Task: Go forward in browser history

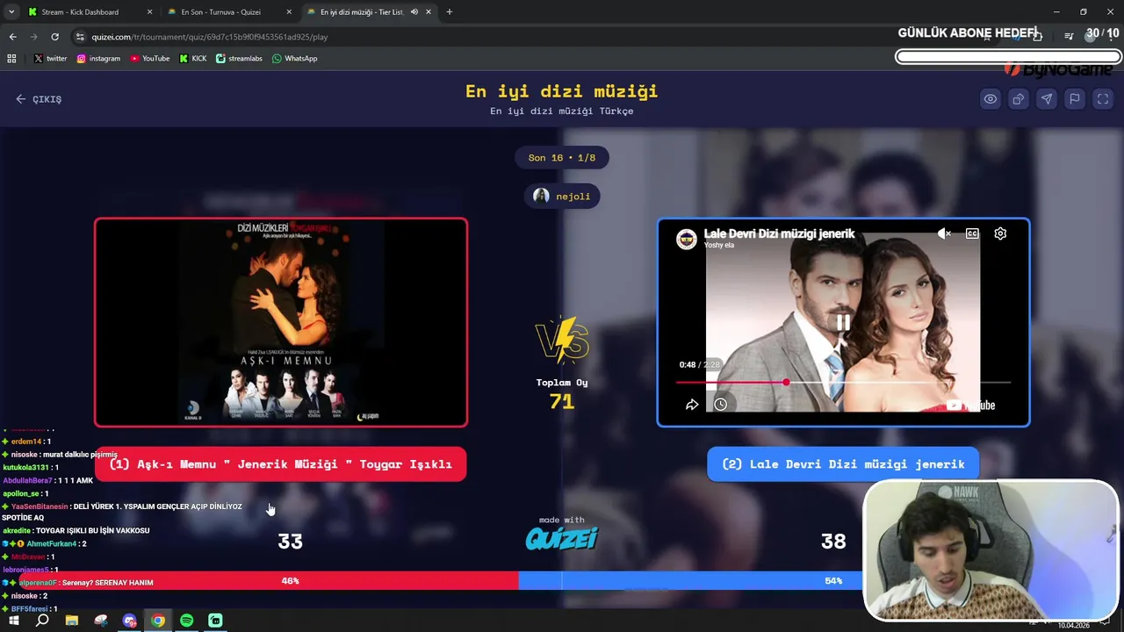Action: (x=33, y=37)
